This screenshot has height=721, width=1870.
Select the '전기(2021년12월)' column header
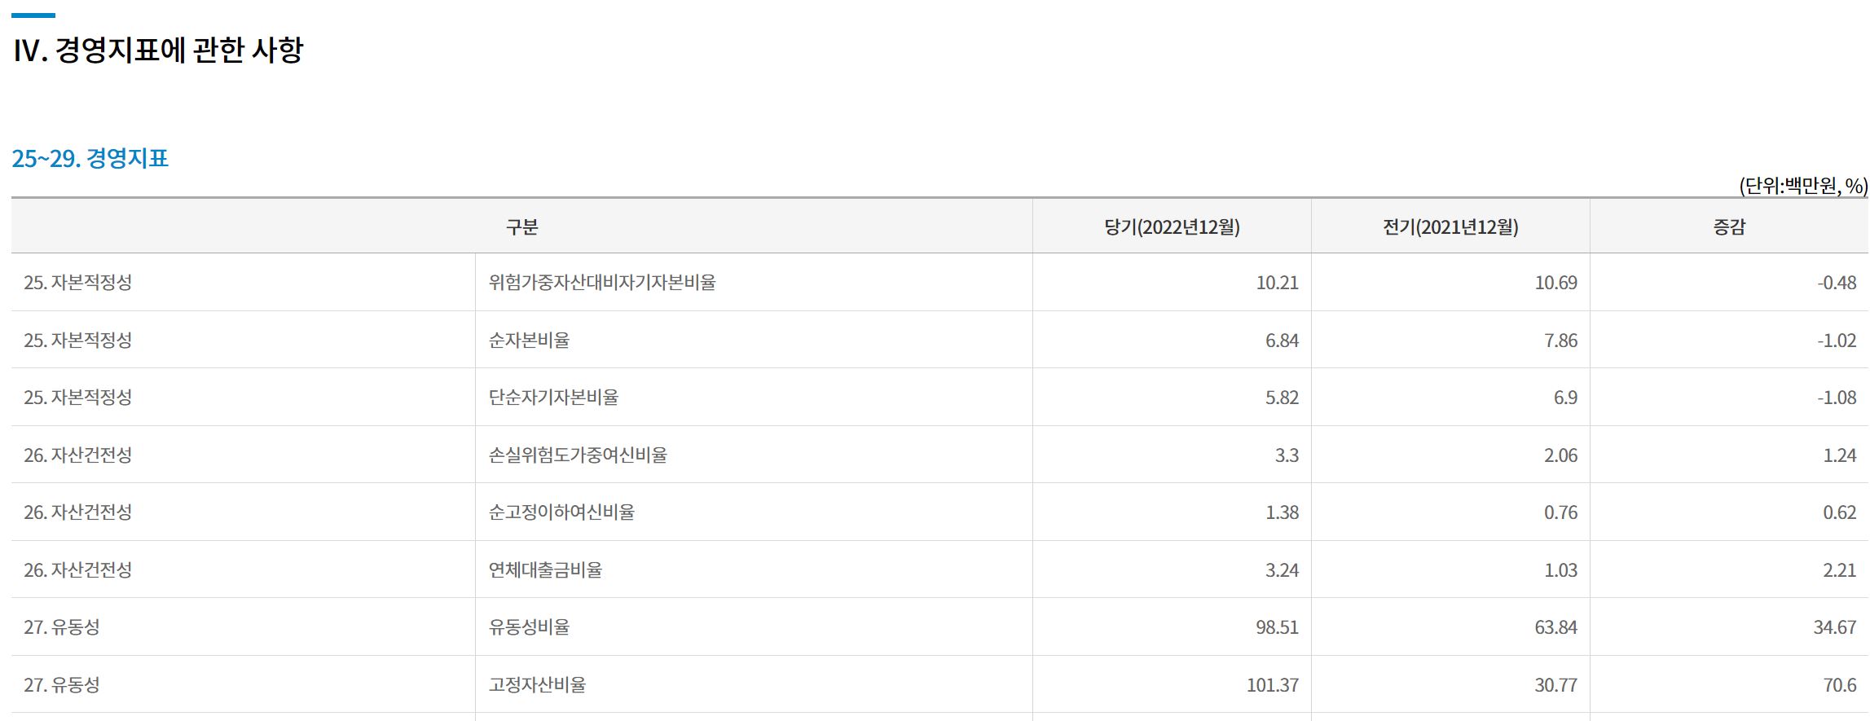[x=1450, y=226]
